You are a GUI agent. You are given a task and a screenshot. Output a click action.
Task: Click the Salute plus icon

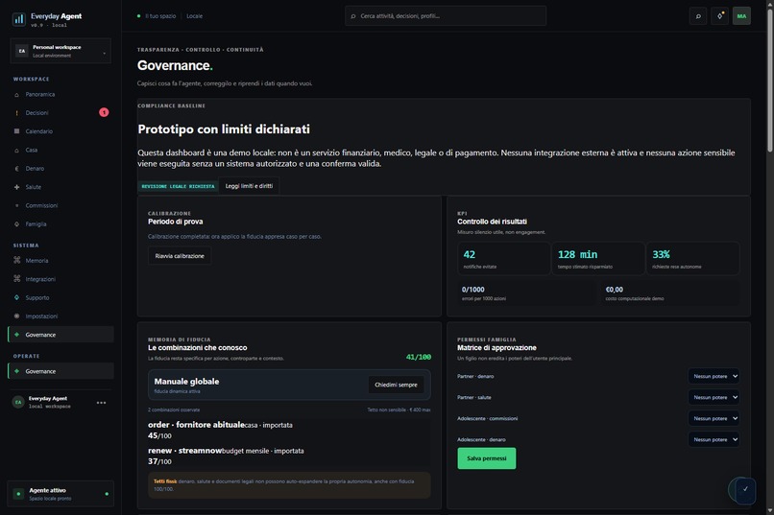[x=16, y=187]
